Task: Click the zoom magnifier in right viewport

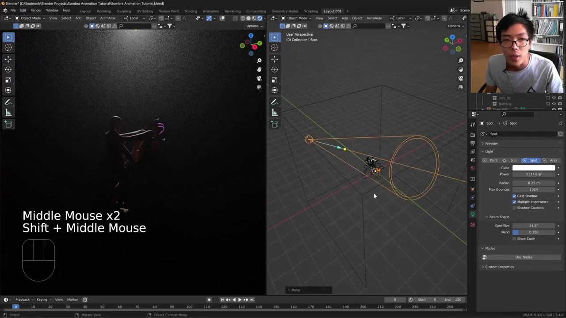Action: tap(461, 61)
